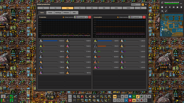Open Consumption All (separate) quality dropdown
Image resolution: width=184 pixels, height=103 pixels.
coord(135,17)
